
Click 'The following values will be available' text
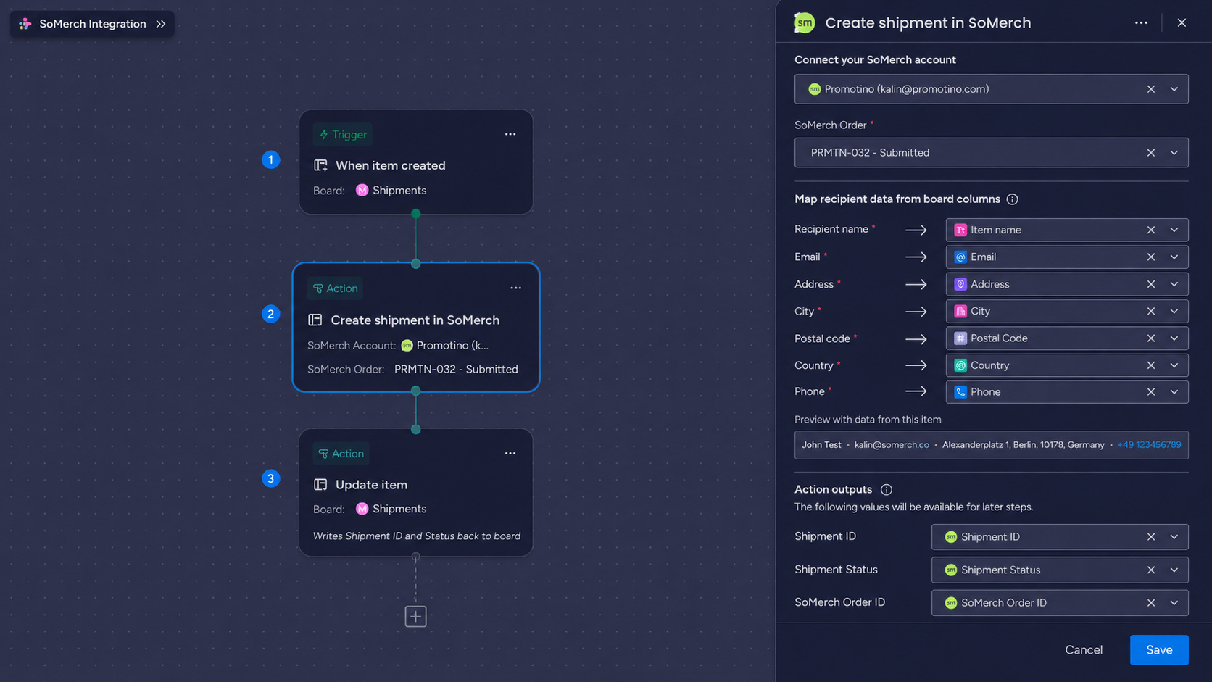click(x=914, y=507)
